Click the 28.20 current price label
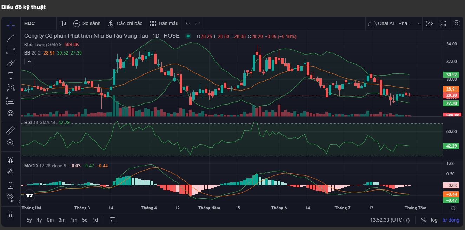Image resolution: width=465 pixels, height=230 pixels. [451, 95]
